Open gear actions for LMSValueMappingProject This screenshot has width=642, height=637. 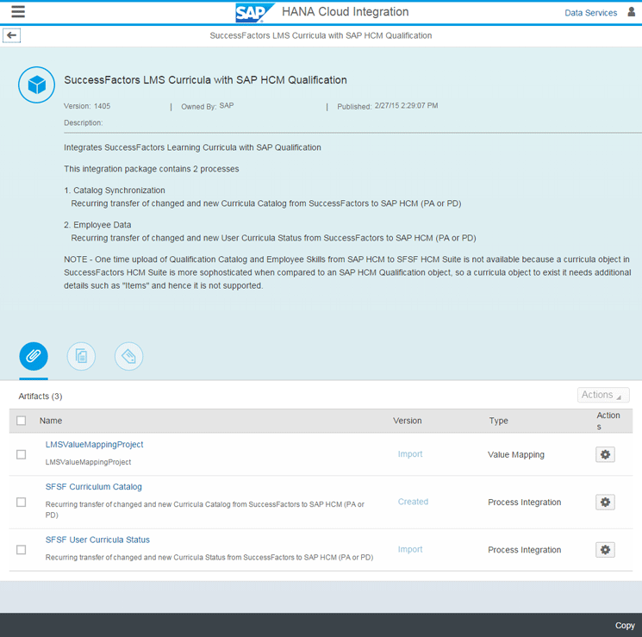(x=605, y=454)
